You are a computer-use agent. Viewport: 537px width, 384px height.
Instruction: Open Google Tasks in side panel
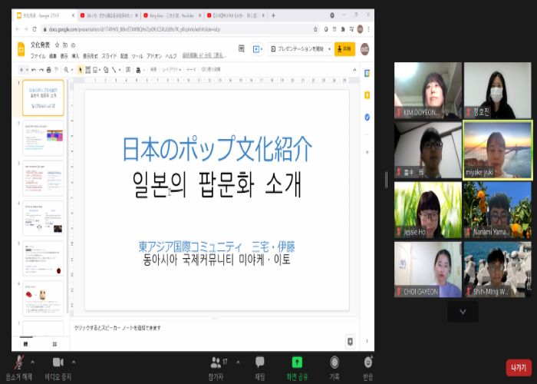367,117
